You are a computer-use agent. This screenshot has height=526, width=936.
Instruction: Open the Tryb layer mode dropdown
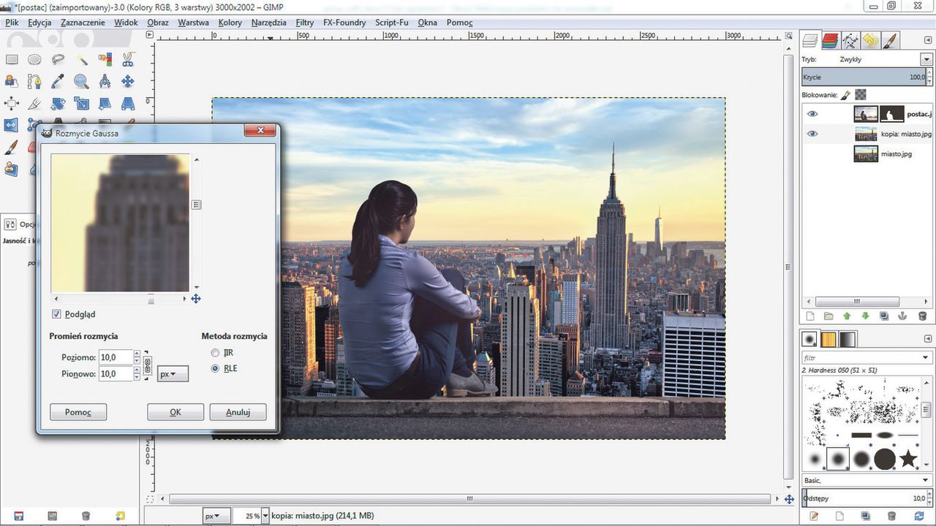(x=926, y=59)
